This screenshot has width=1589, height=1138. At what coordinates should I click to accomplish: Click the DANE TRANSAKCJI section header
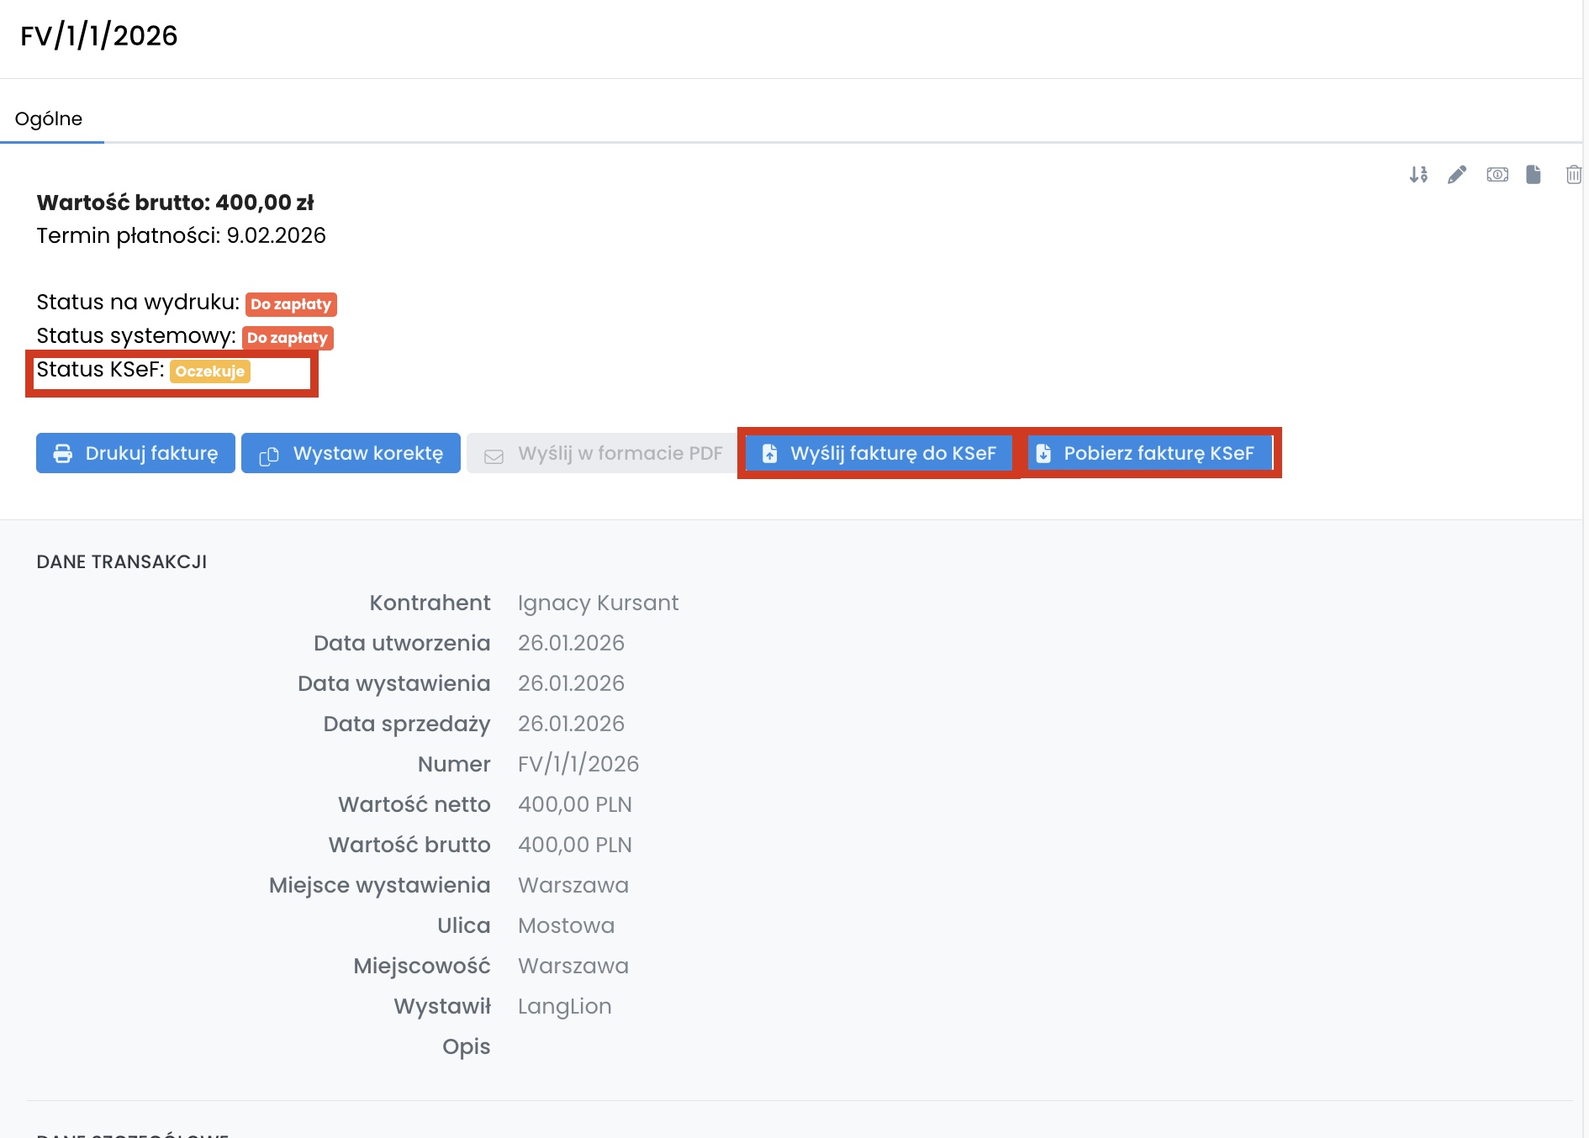pos(122,561)
